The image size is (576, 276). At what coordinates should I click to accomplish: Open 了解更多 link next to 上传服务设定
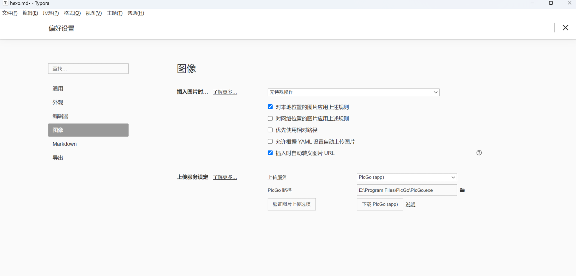pyautogui.click(x=225, y=177)
